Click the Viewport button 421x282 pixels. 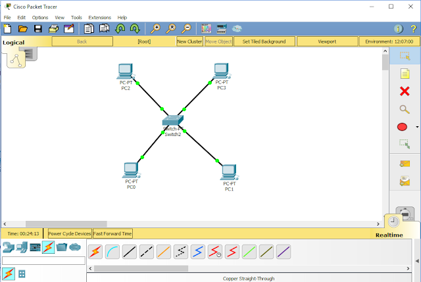(327, 41)
